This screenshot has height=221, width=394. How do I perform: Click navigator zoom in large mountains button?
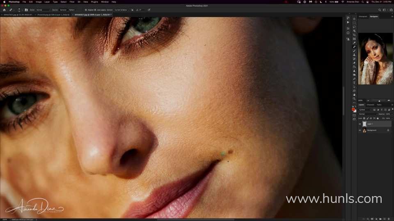(x=389, y=101)
